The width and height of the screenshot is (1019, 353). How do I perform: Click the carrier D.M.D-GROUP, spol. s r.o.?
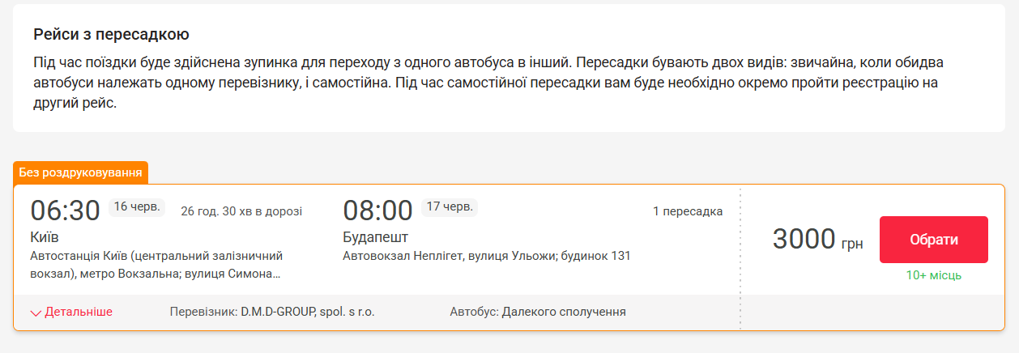[x=272, y=312]
